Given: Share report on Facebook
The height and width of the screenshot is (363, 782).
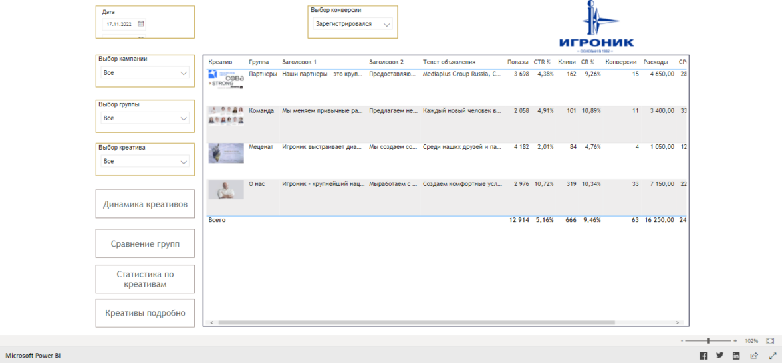Looking at the screenshot, I should tap(703, 356).
